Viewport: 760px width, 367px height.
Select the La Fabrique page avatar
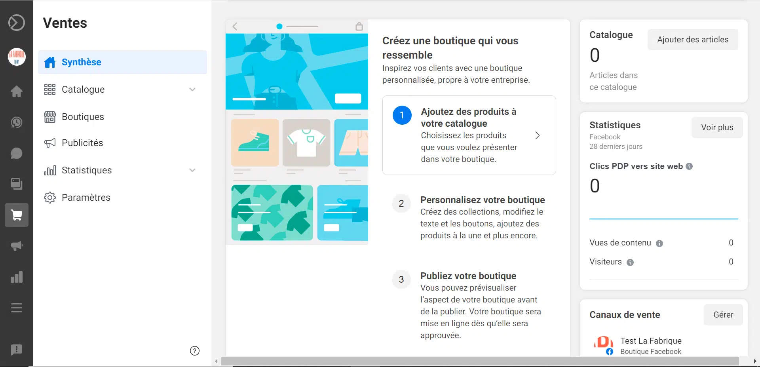click(16, 57)
